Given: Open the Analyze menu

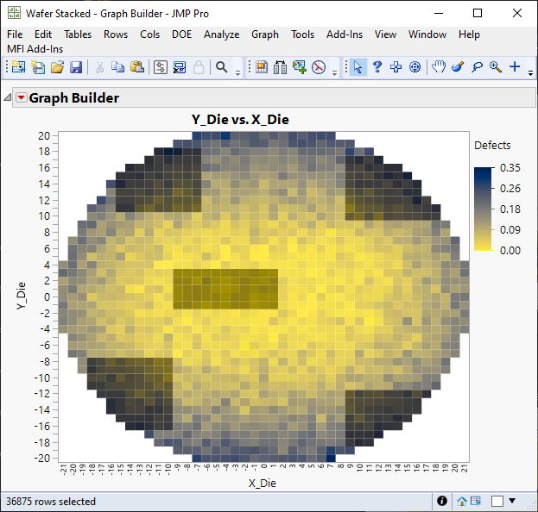Looking at the screenshot, I should (222, 34).
